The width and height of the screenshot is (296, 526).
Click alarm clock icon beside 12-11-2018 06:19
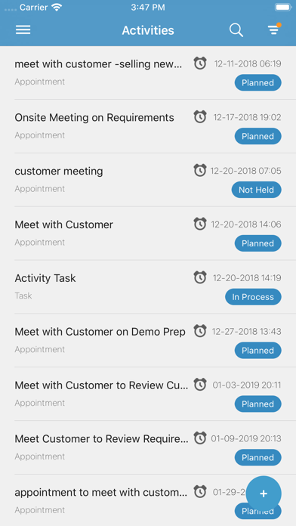pyautogui.click(x=200, y=63)
